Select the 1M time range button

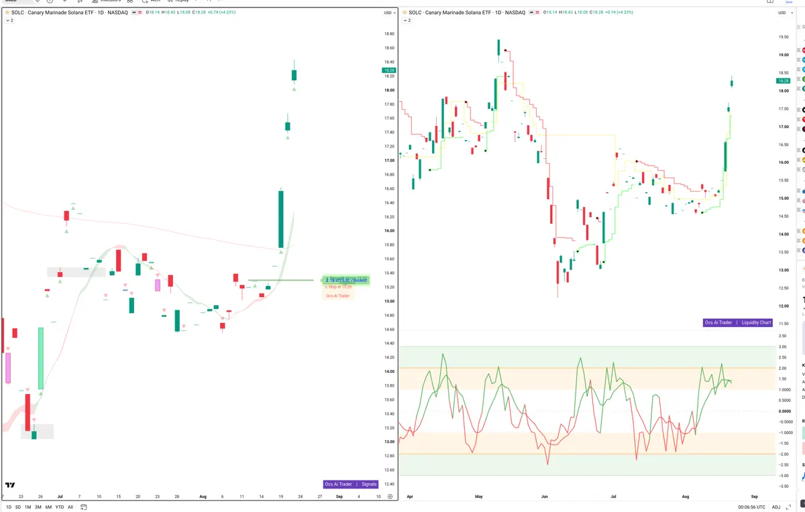[x=28, y=507]
